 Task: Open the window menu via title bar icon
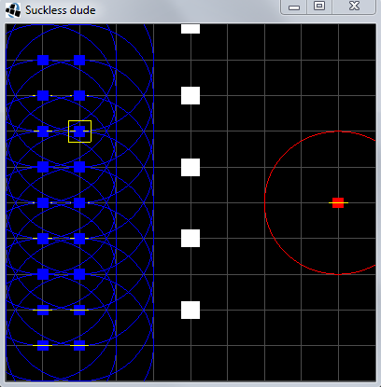pos(13,10)
